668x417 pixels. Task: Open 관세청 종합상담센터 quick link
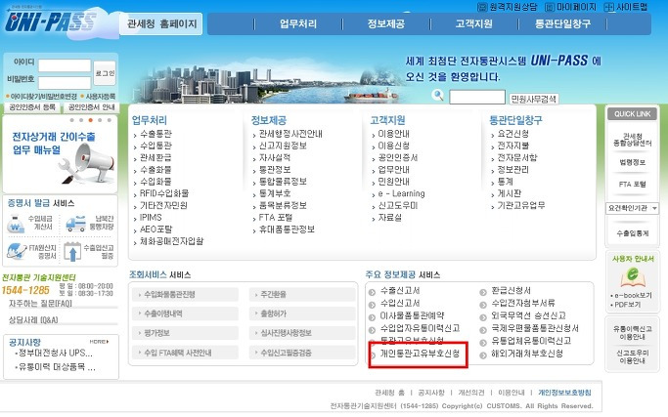633,140
